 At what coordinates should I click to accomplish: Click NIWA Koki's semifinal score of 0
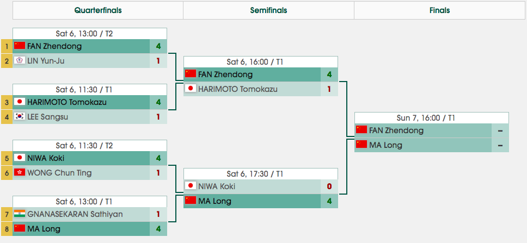pos(329,186)
